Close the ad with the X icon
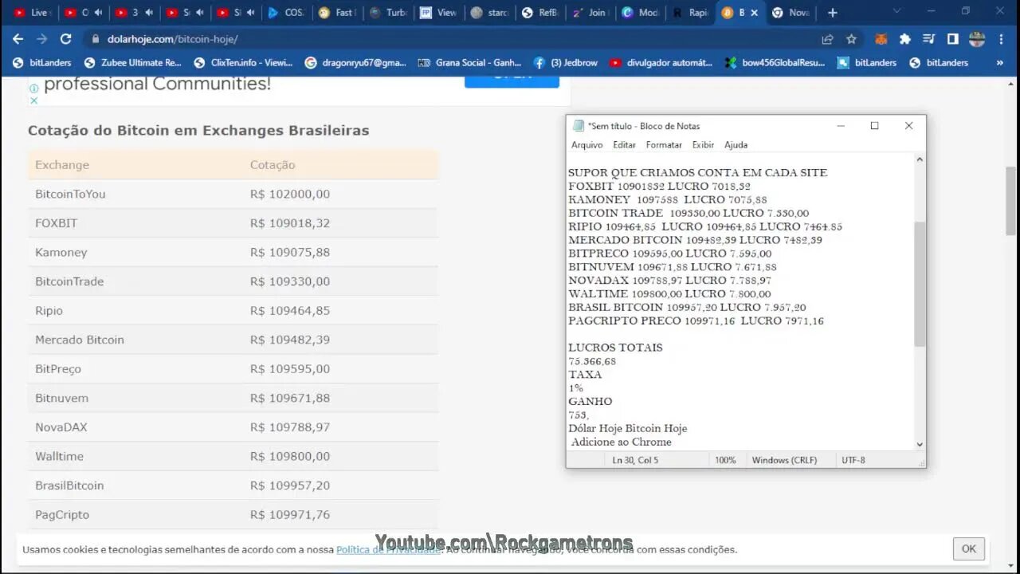 tap(33, 100)
